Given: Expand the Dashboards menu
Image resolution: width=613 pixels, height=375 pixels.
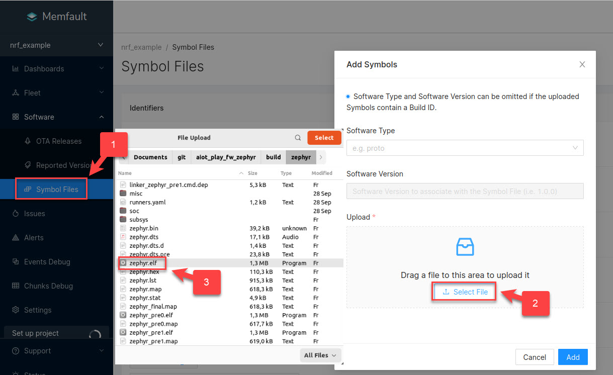Looking at the screenshot, I should coord(56,68).
